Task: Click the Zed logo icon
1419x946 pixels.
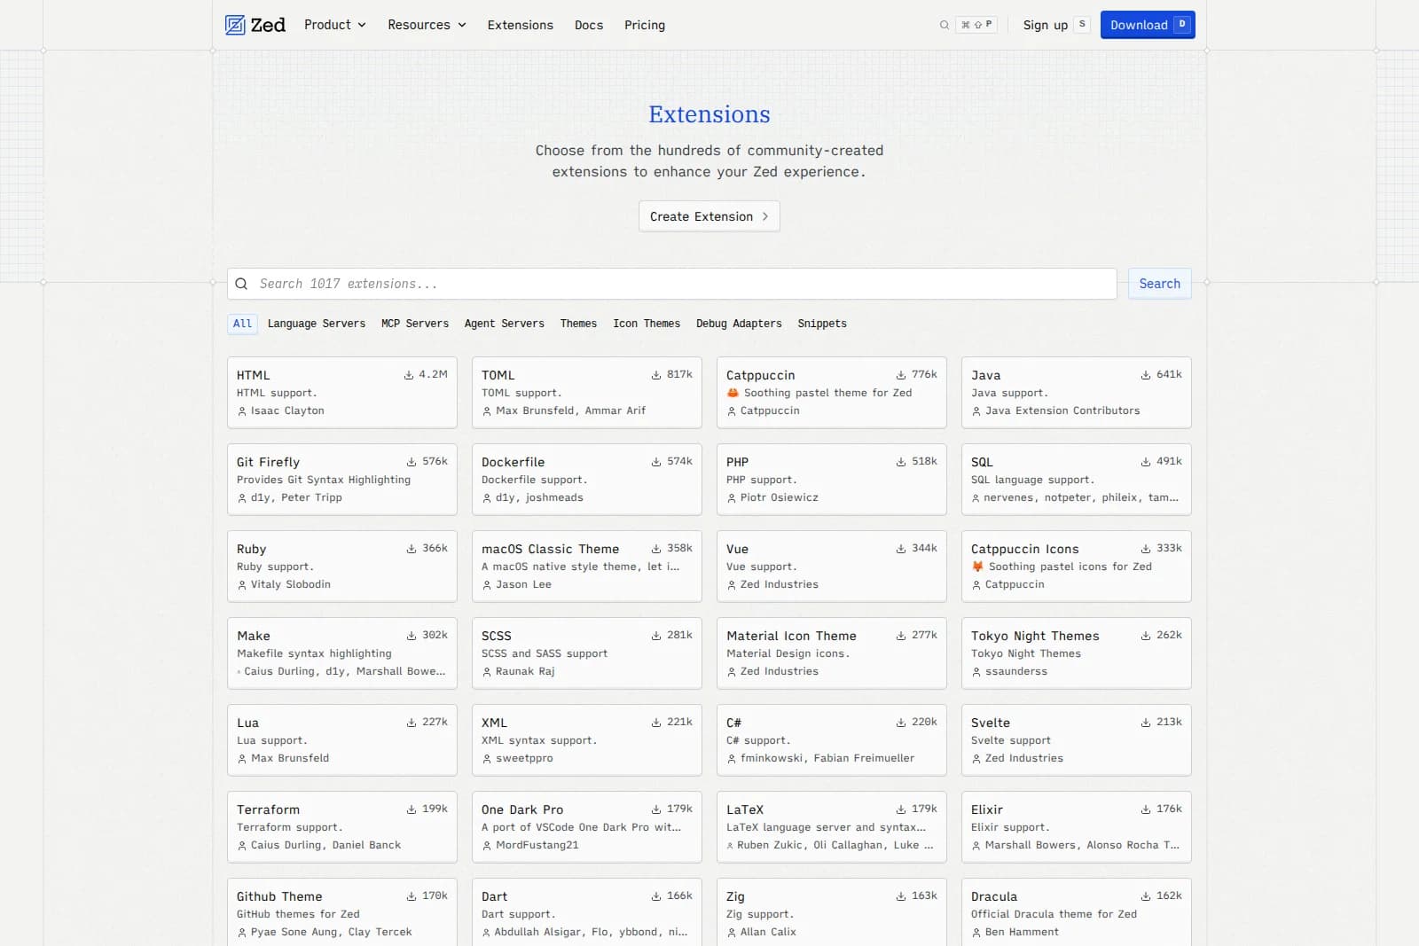Action: click(x=234, y=25)
